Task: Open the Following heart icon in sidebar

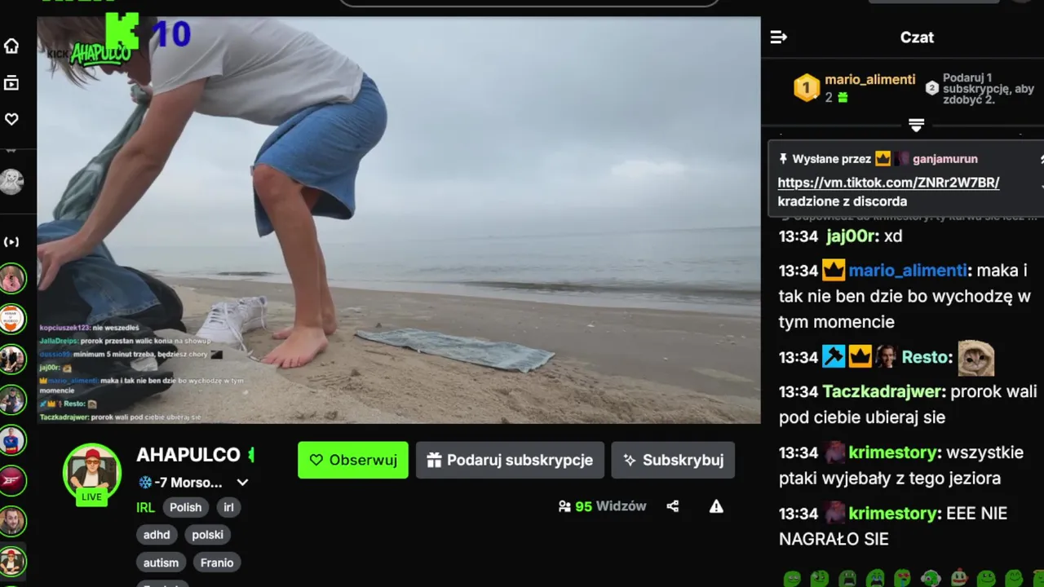Action: (x=11, y=119)
